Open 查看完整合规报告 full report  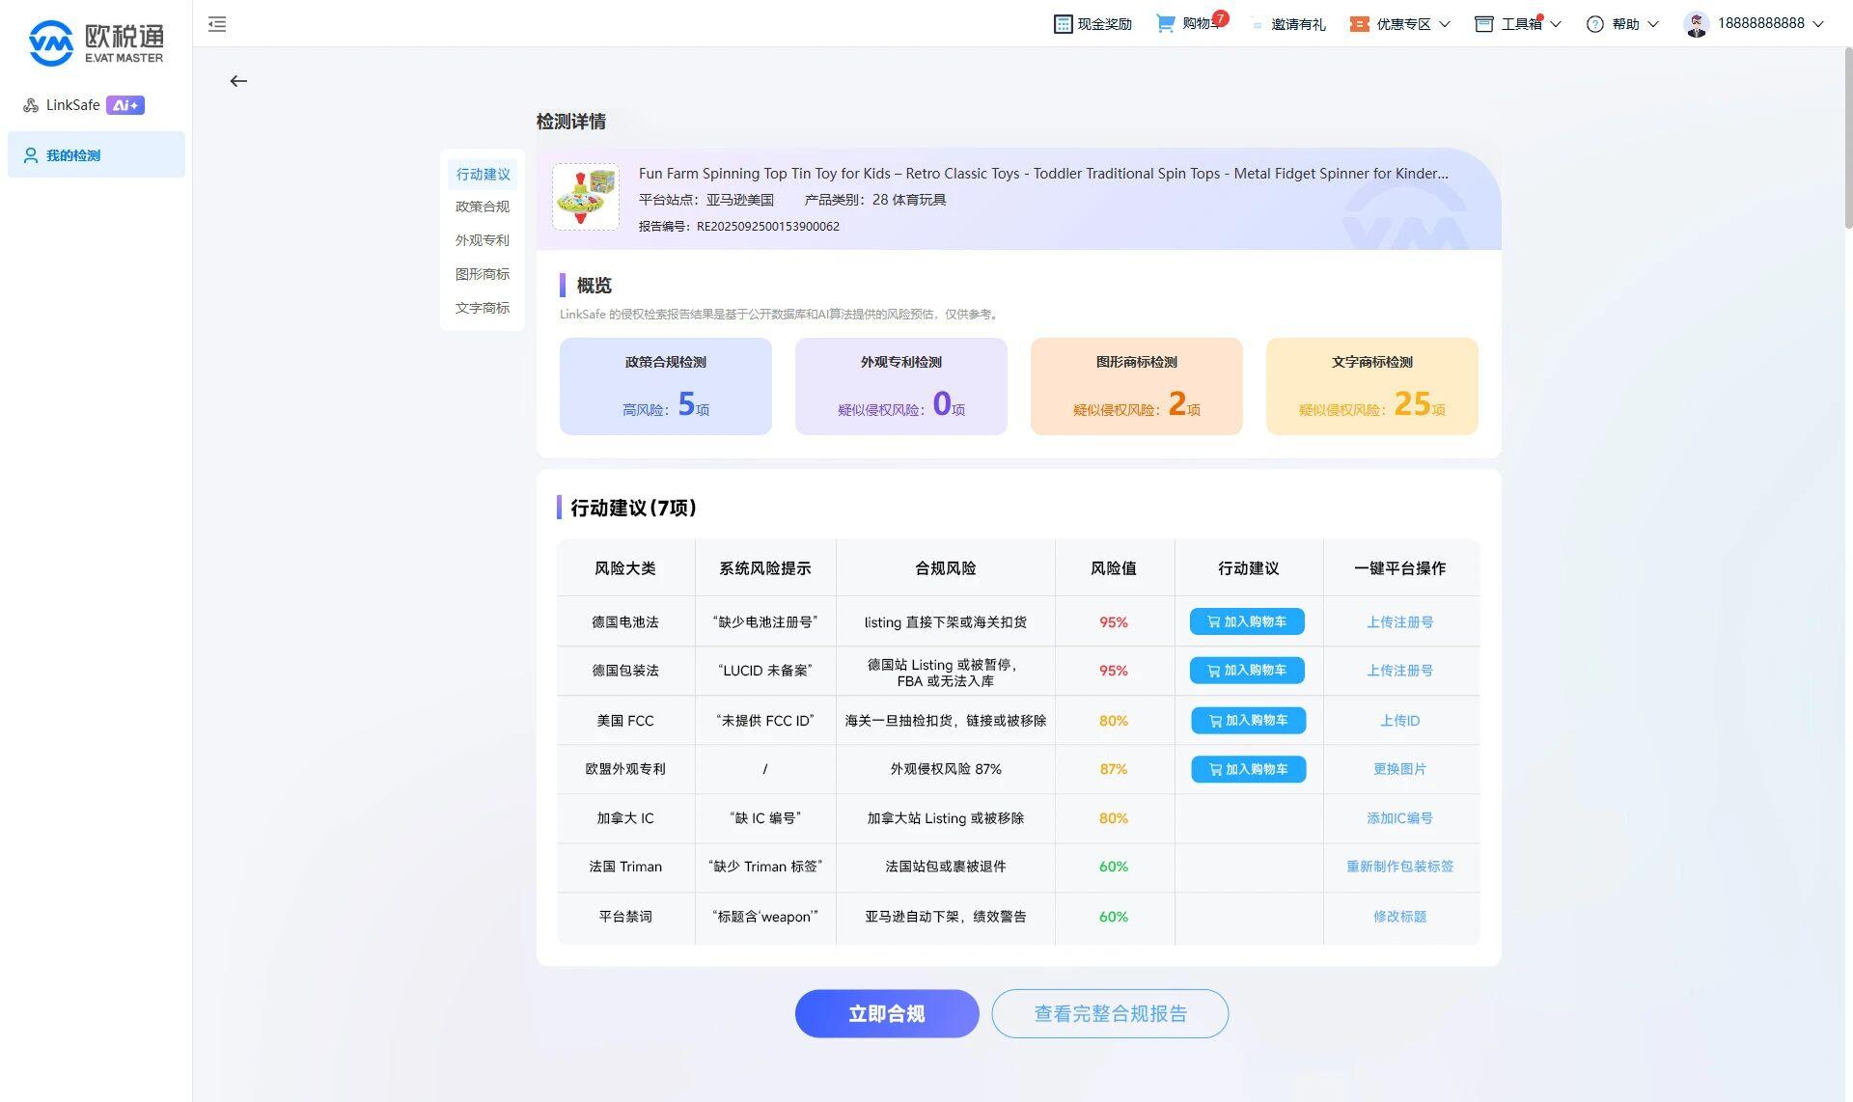coord(1110,1013)
